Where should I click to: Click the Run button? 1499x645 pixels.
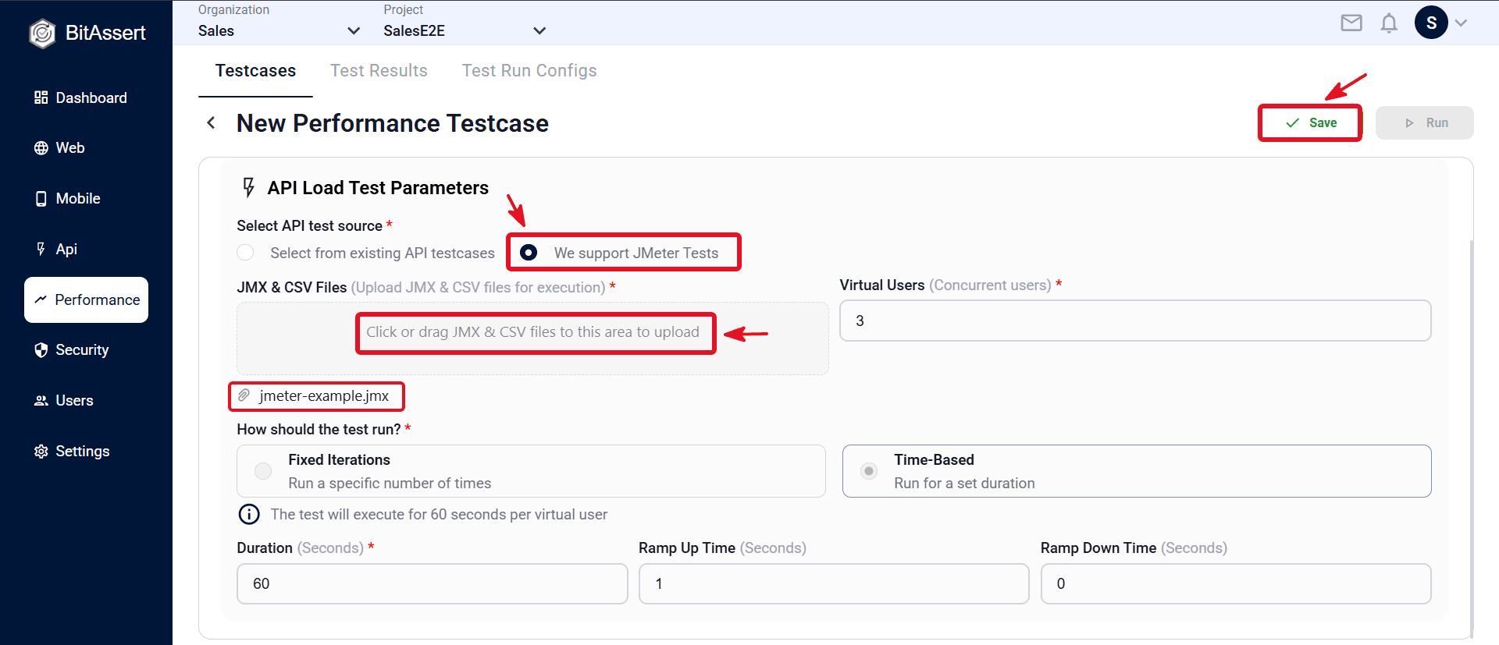pyautogui.click(x=1425, y=123)
